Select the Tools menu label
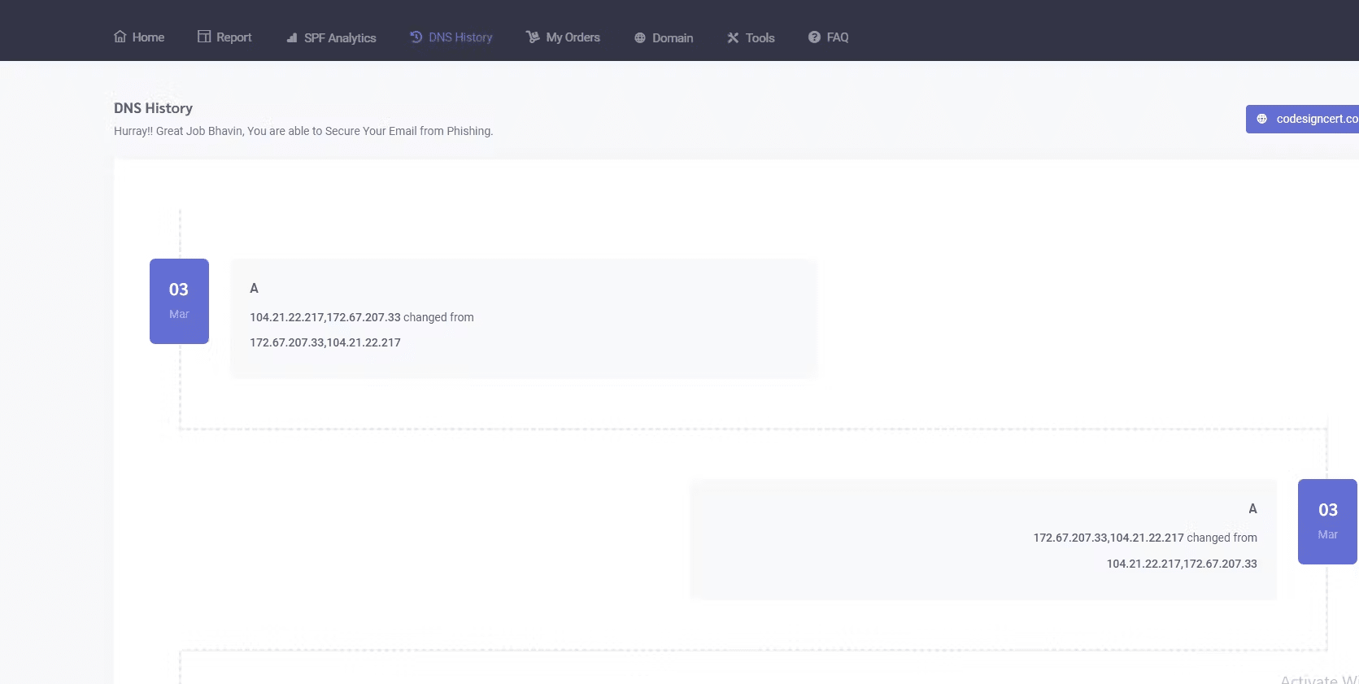Image resolution: width=1359 pixels, height=684 pixels. [x=760, y=38]
